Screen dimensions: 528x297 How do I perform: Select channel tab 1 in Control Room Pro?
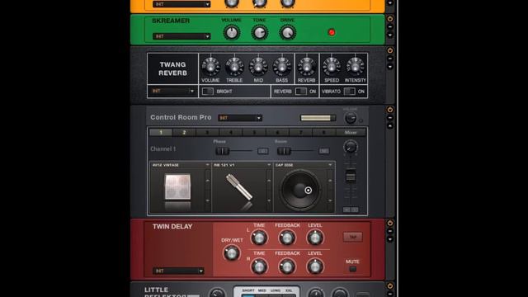click(161, 132)
